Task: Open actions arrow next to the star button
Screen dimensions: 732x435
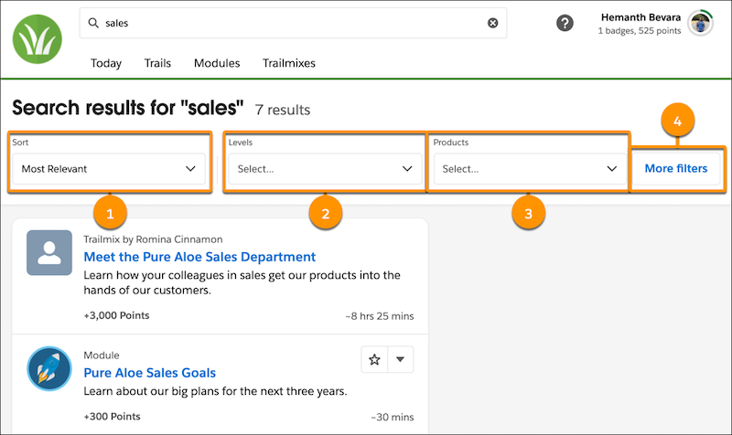Action: pyautogui.click(x=401, y=359)
